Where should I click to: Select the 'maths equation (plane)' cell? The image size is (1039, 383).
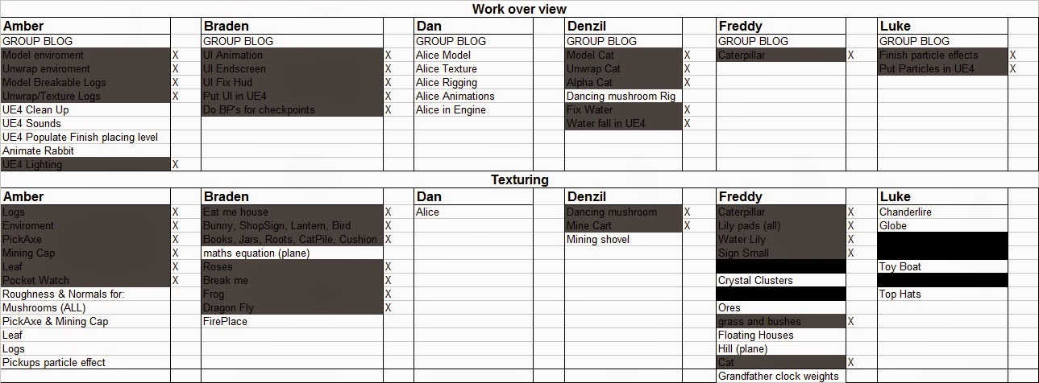292,253
